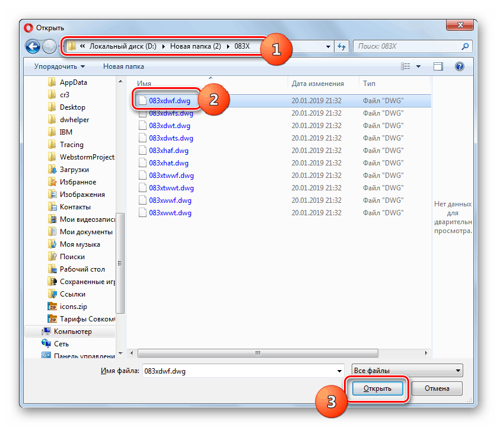
Task: Click the file icon of 083xwwt.dwg
Action: coord(142,213)
